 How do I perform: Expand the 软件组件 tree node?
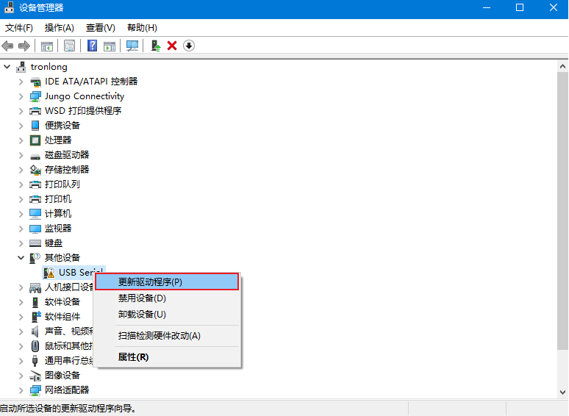tap(21, 317)
